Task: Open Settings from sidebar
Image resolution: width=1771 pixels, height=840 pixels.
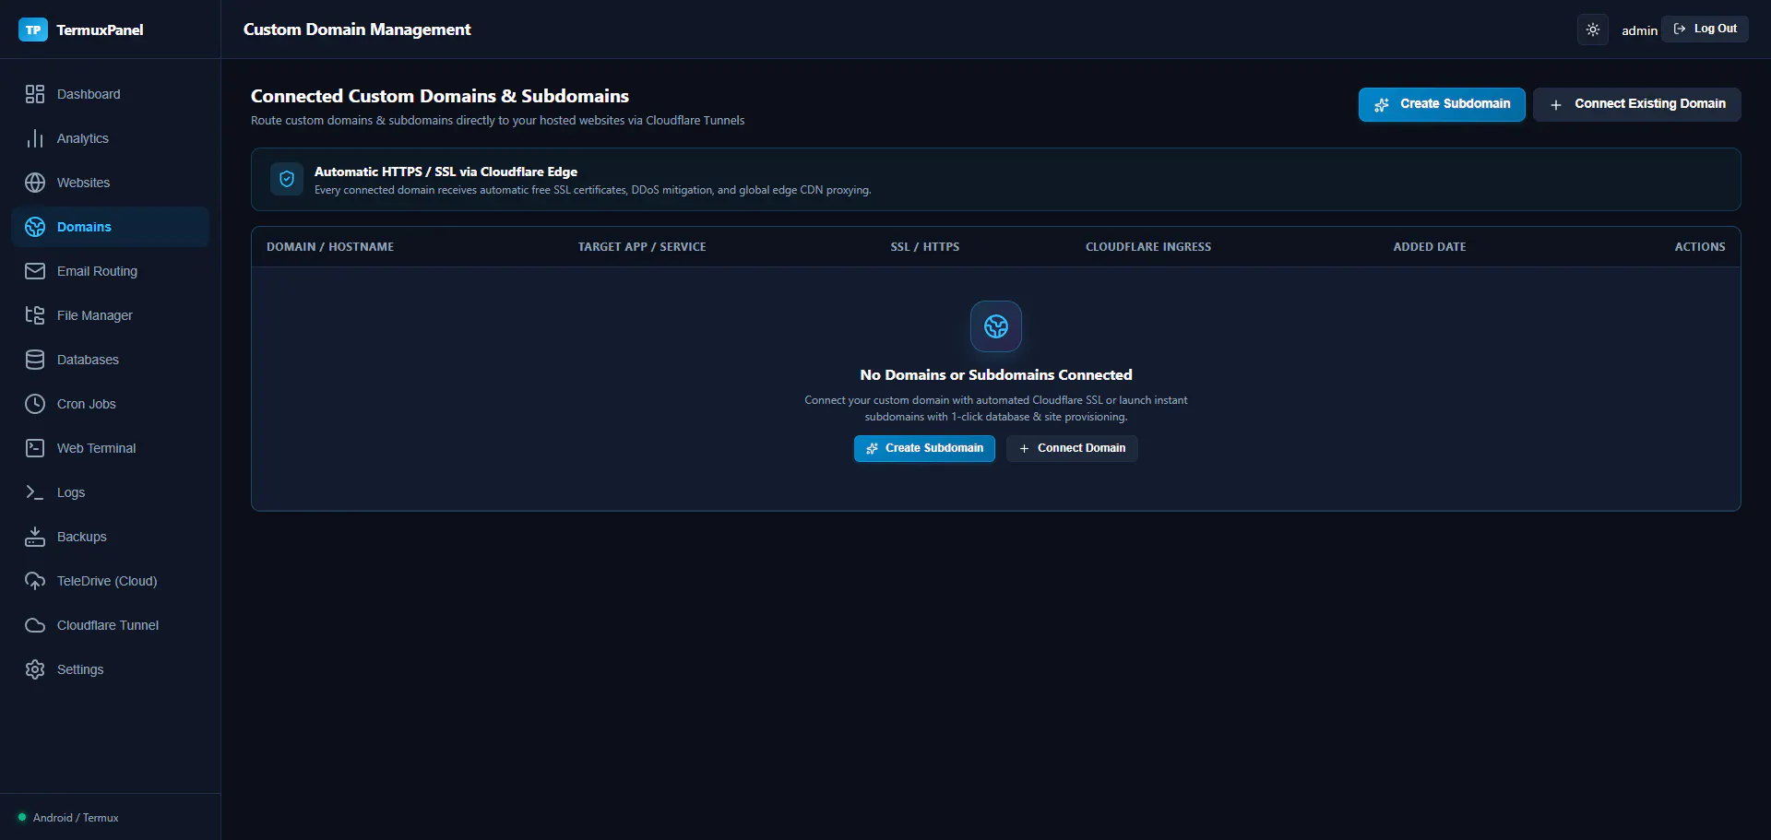Action: pyautogui.click(x=111, y=669)
